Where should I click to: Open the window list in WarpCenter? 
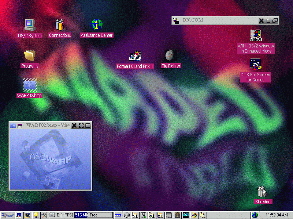coord(19,215)
